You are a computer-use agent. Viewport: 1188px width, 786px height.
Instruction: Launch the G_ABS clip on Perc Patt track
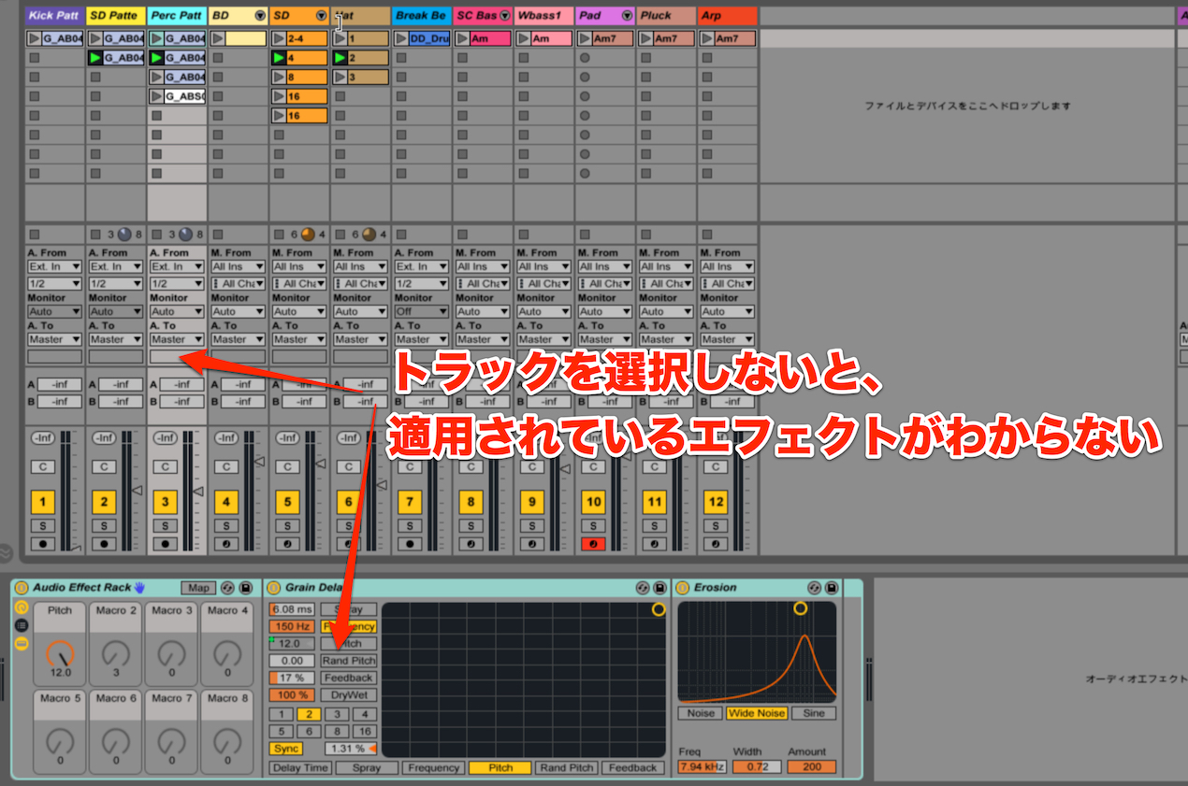(x=156, y=96)
